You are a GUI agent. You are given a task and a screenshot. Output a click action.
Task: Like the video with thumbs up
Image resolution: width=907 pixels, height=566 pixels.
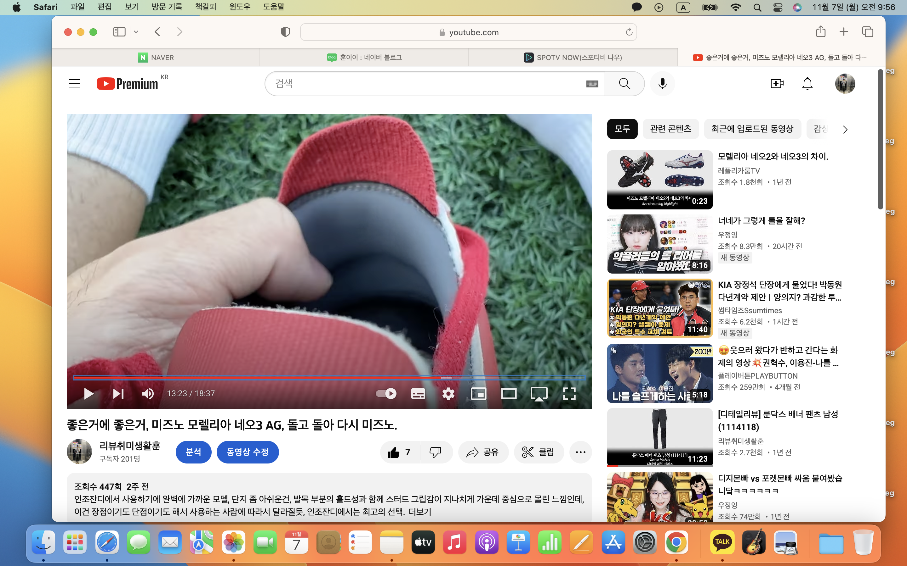pyautogui.click(x=400, y=452)
